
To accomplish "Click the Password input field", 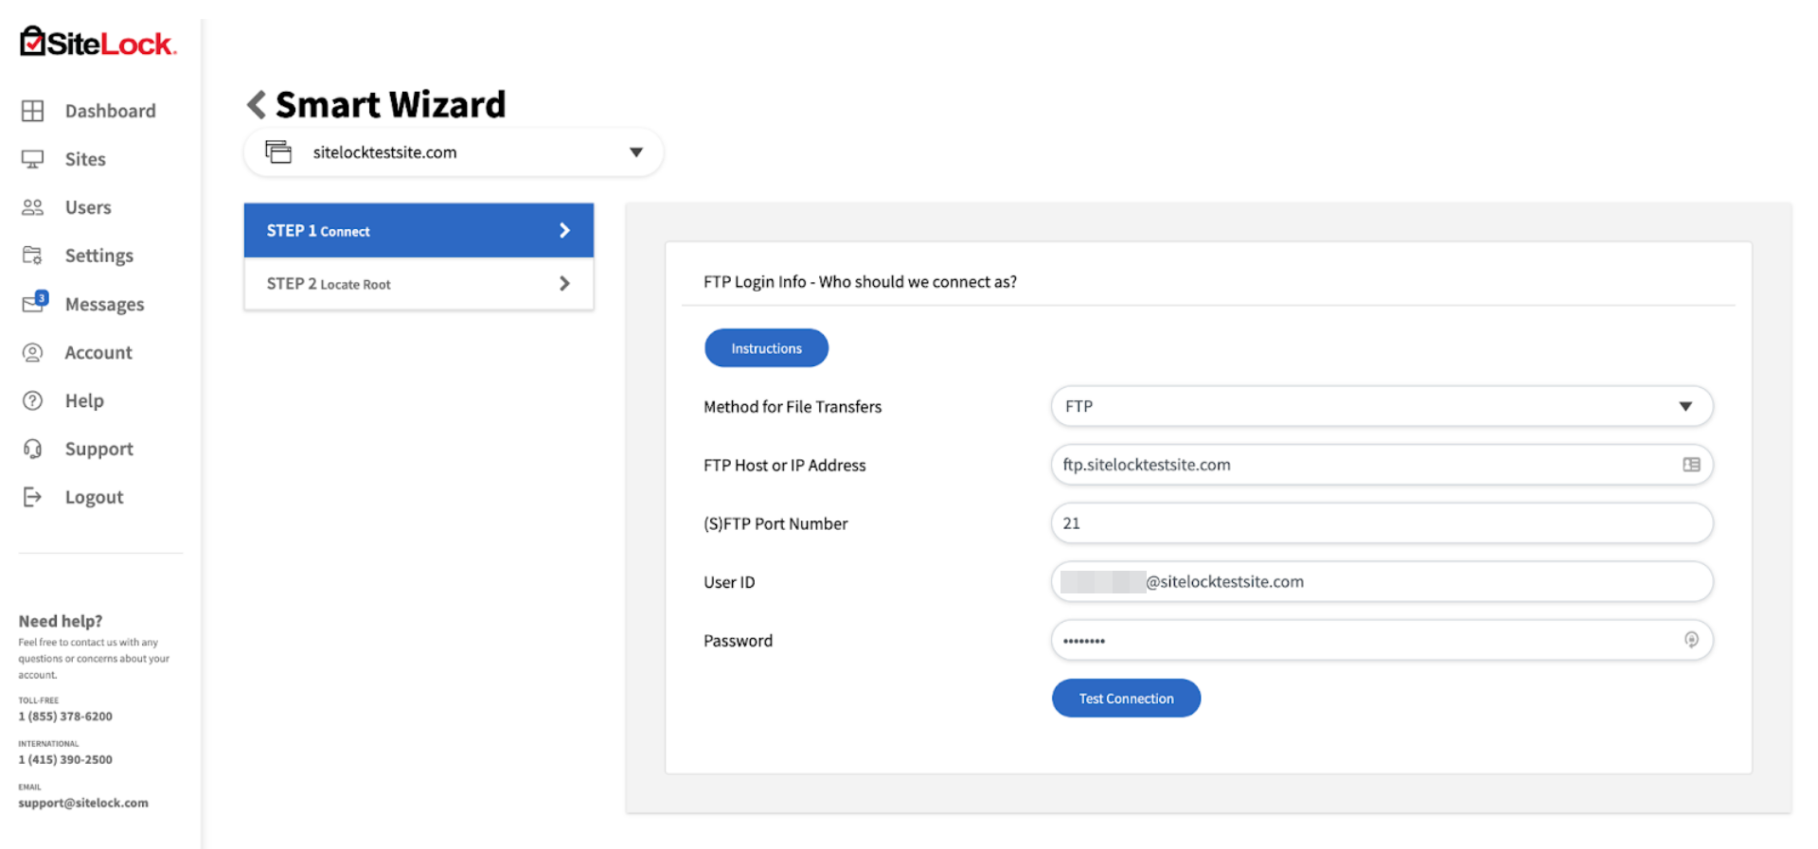I will click(1381, 640).
